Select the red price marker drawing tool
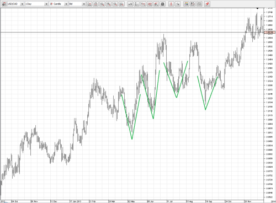The height and width of the screenshot is (203, 276). coord(171,4)
